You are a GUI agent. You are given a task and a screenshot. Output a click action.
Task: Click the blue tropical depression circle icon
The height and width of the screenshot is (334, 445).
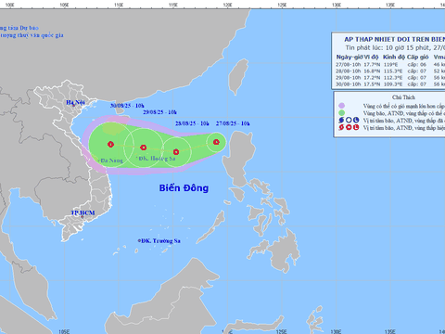pyautogui.click(x=349, y=121)
